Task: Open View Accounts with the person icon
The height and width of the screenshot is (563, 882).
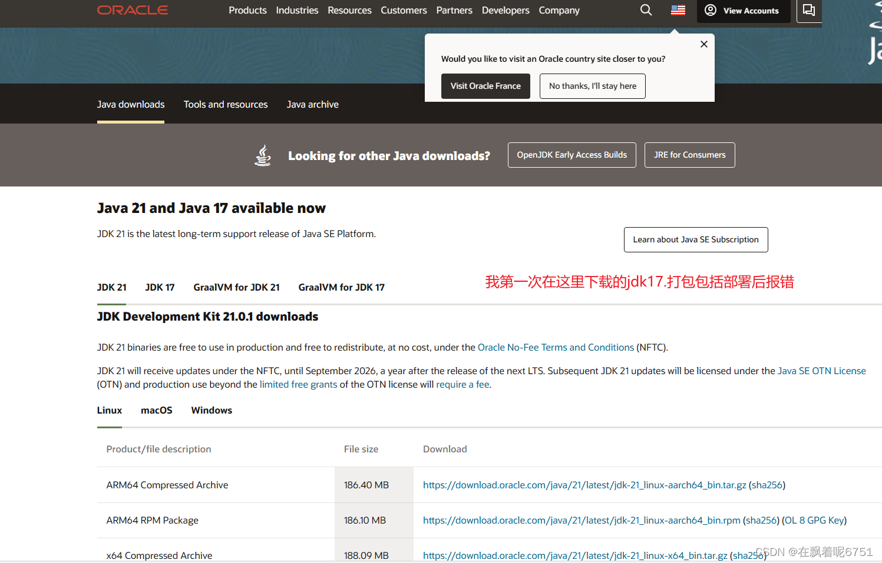Action: pos(743,10)
